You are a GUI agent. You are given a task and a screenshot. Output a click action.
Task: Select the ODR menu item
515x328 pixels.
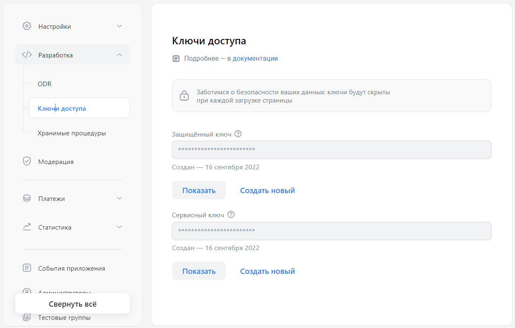point(44,84)
